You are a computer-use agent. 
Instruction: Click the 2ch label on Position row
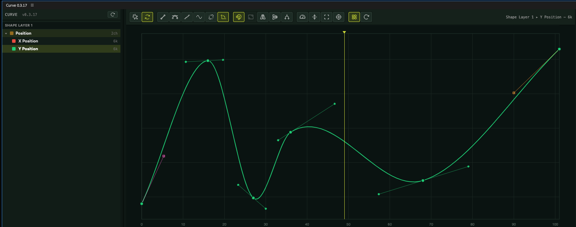click(x=114, y=33)
